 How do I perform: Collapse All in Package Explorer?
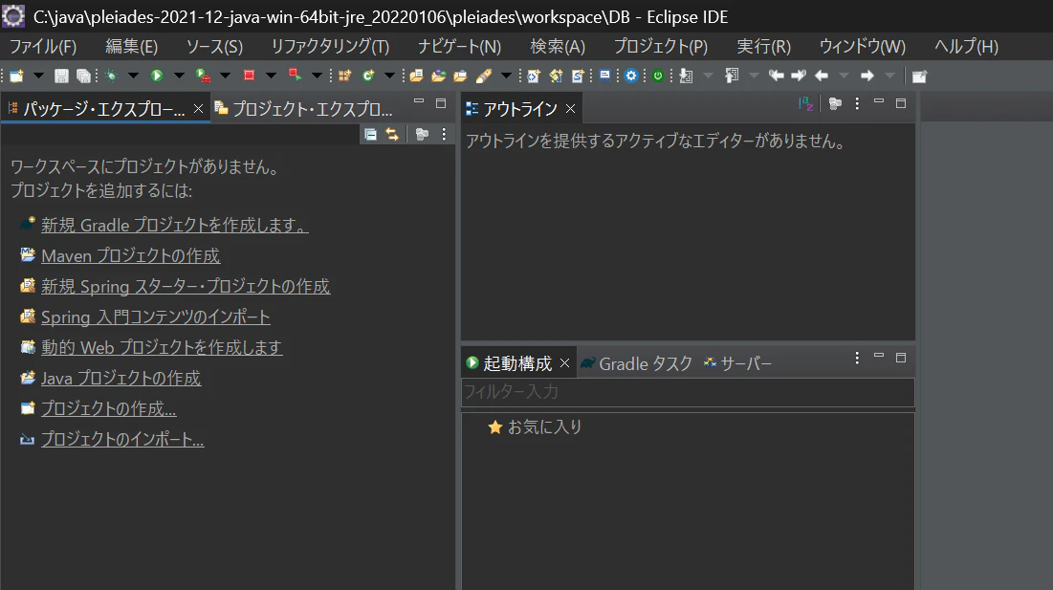[x=370, y=134]
